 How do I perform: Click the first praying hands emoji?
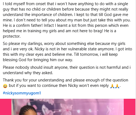pos(112,86)
